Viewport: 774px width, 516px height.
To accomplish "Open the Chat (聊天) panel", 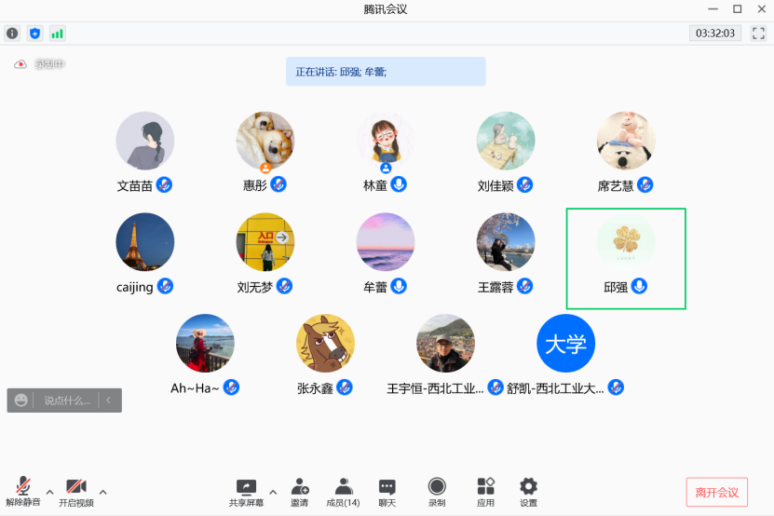I will coord(387,491).
